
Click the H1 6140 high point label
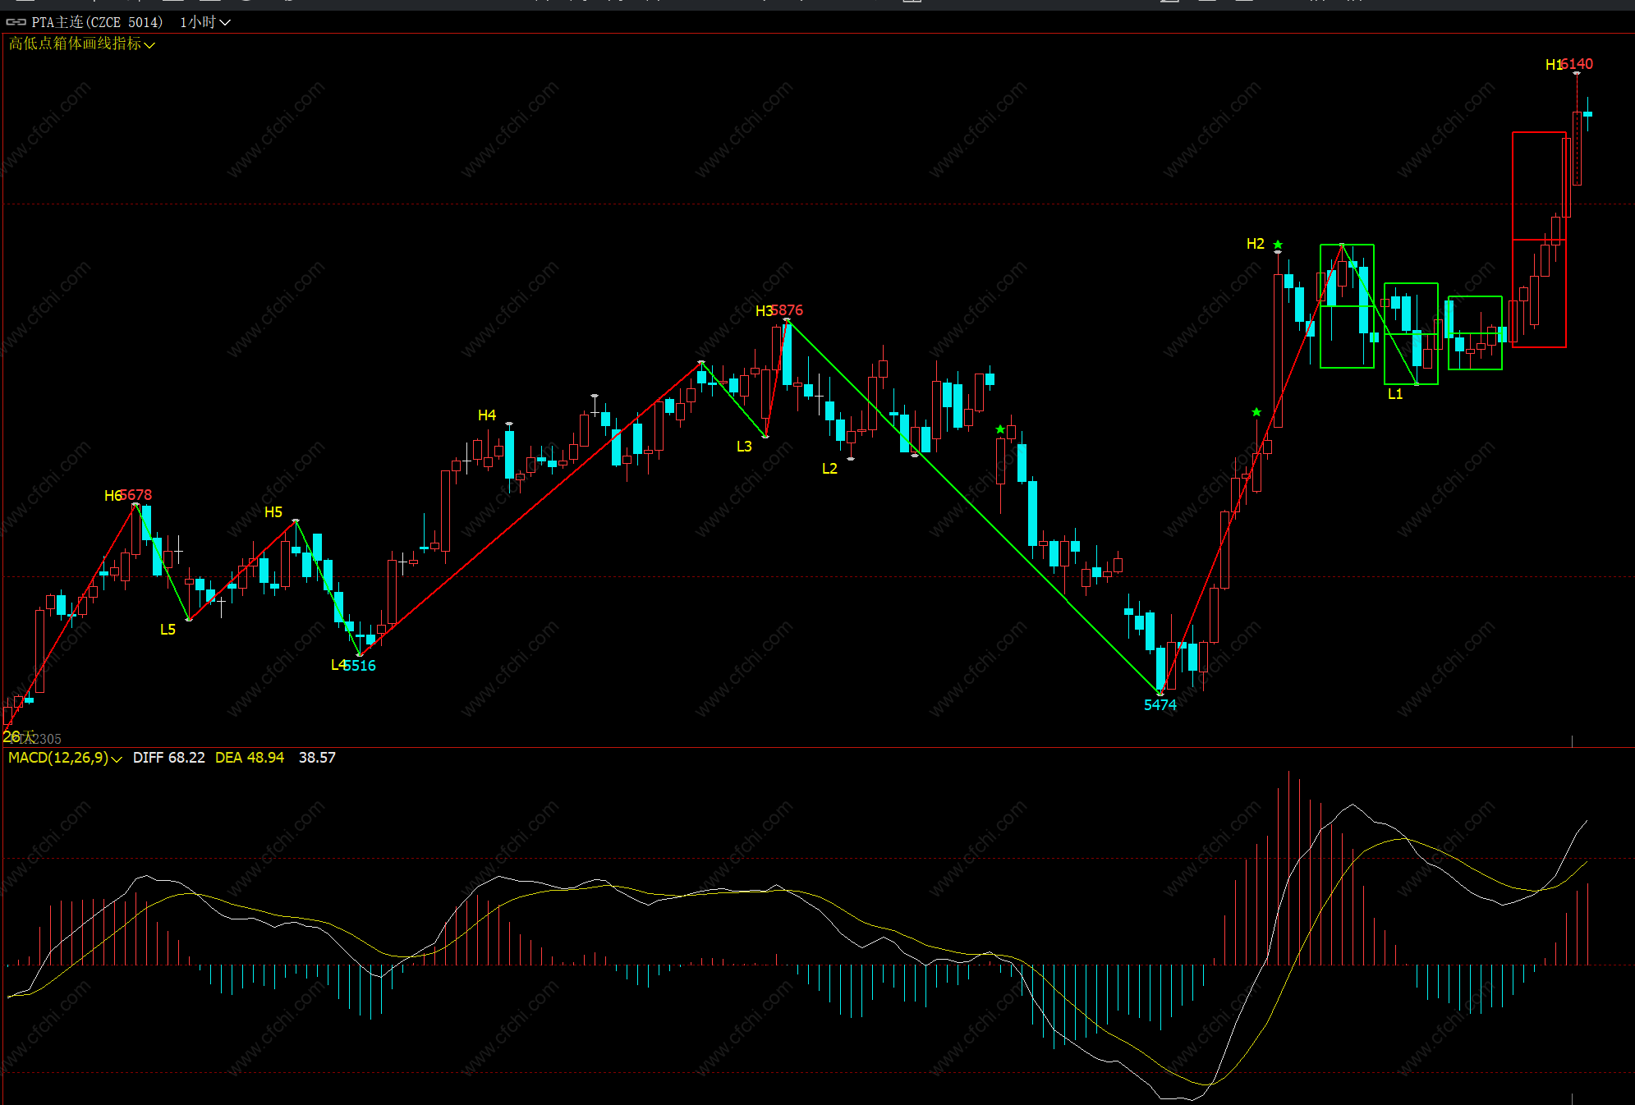pyautogui.click(x=1568, y=64)
